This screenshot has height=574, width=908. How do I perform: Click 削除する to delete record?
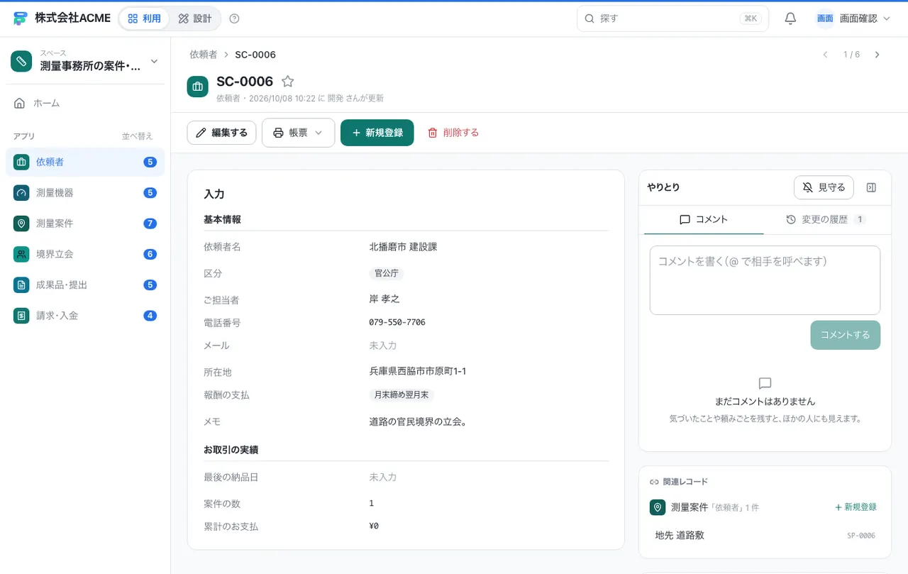(x=453, y=133)
